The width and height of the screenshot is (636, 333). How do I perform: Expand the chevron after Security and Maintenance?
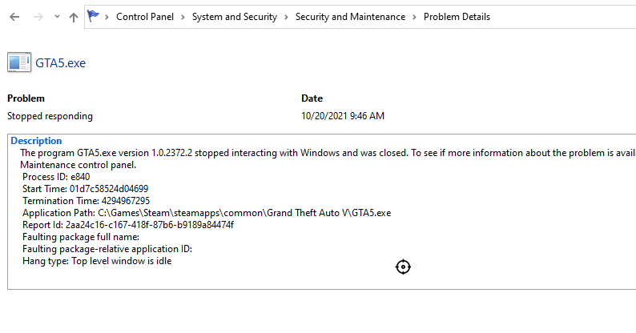coord(414,17)
